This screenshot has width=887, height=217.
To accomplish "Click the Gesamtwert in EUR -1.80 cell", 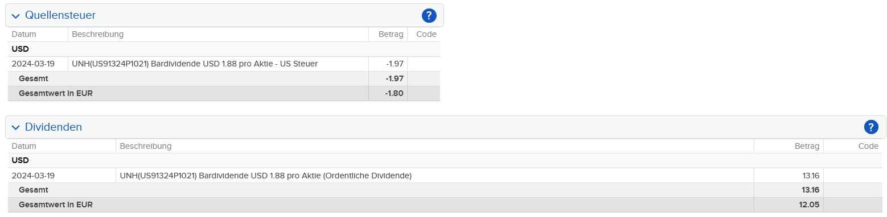I will (388, 93).
